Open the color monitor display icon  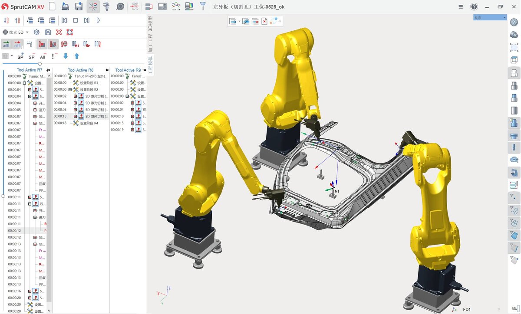click(189, 7)
